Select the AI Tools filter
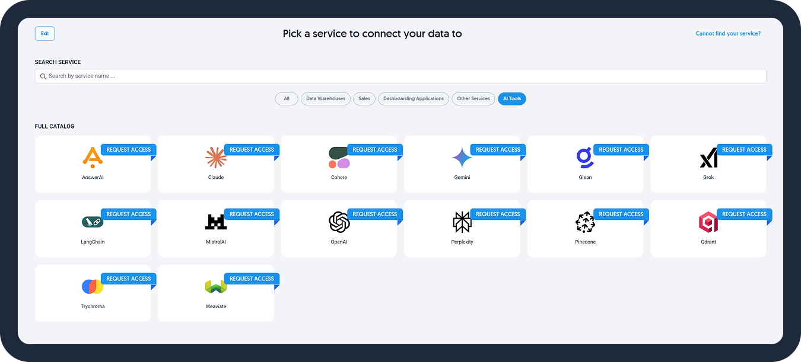This screenshot has height=362, width=801. [x=512, y=99]
